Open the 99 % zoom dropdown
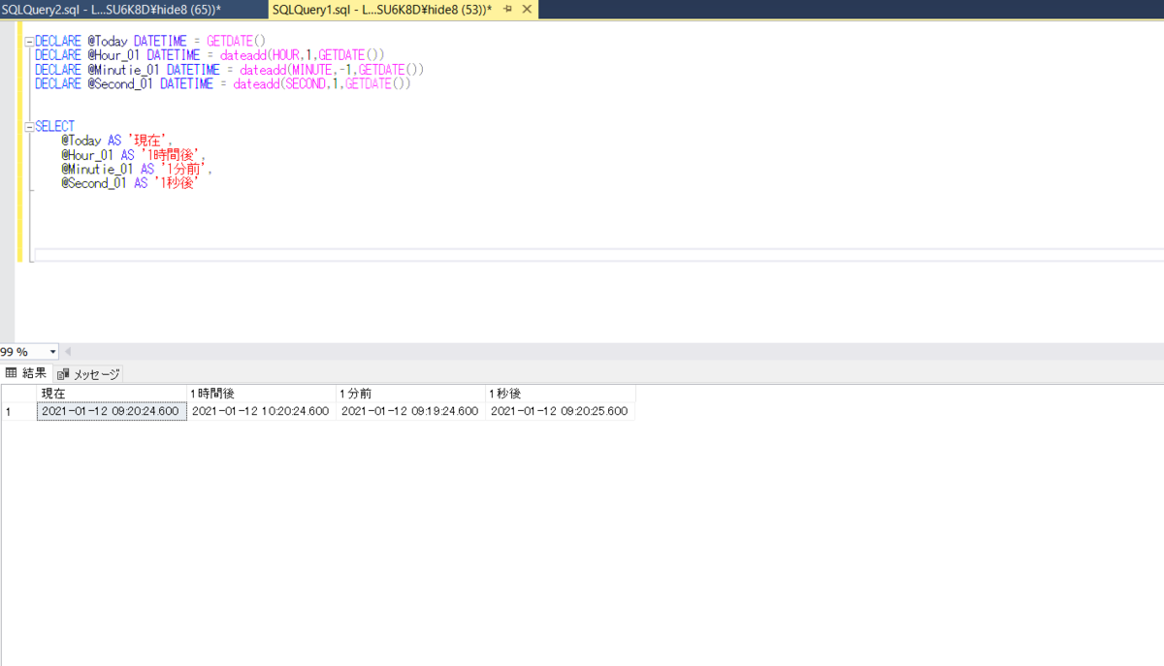This screenshot has height=666, width=1164. 52,352
